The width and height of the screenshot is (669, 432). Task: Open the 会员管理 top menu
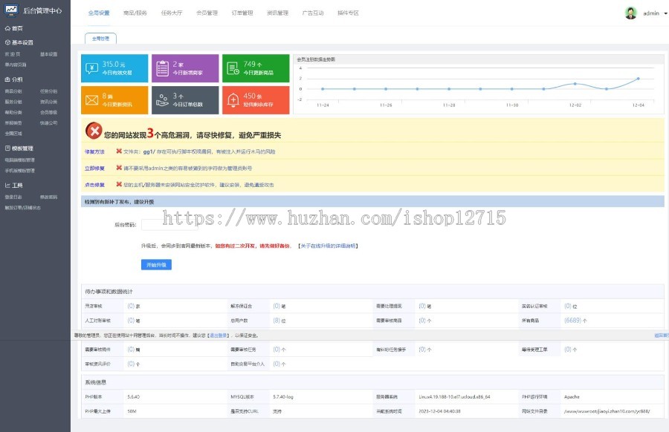(207, 13)
